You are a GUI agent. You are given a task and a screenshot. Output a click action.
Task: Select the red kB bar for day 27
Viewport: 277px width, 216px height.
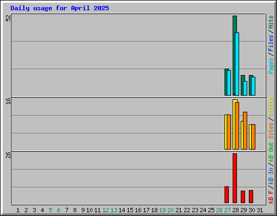tap(227, 195)
